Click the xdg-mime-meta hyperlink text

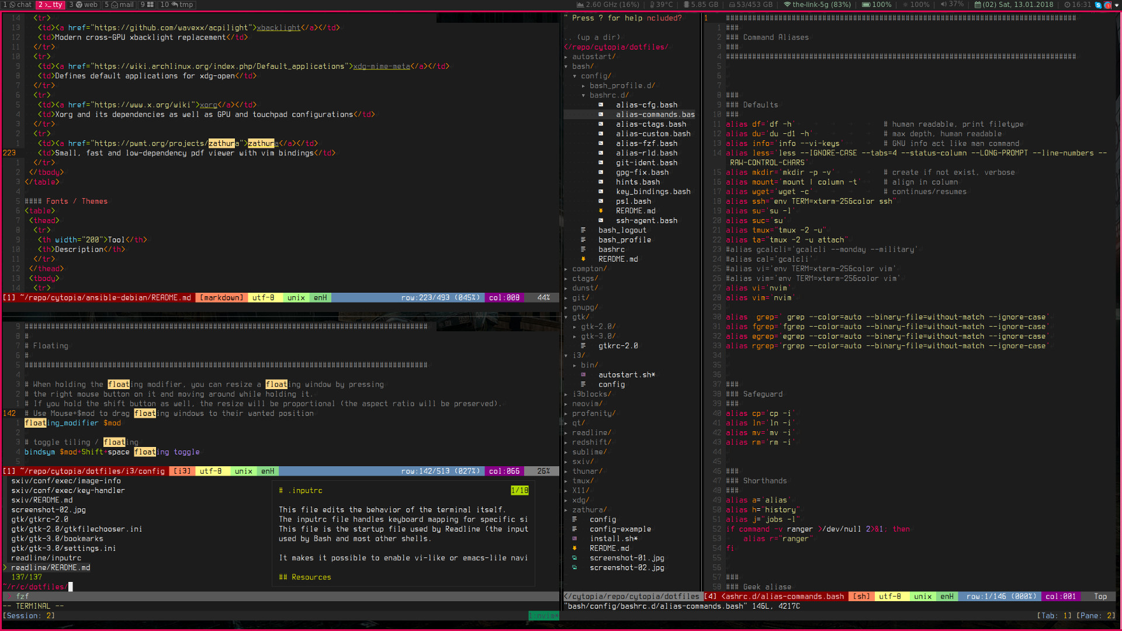382,67
